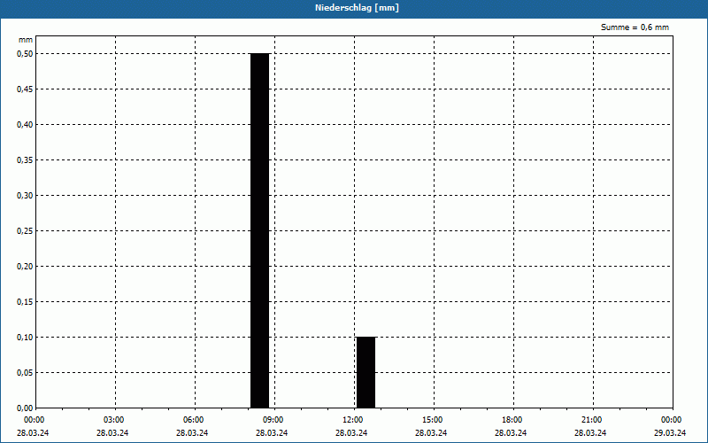Click the 0,20 y-axis value
708x443 pixels.
click(25, 267)
